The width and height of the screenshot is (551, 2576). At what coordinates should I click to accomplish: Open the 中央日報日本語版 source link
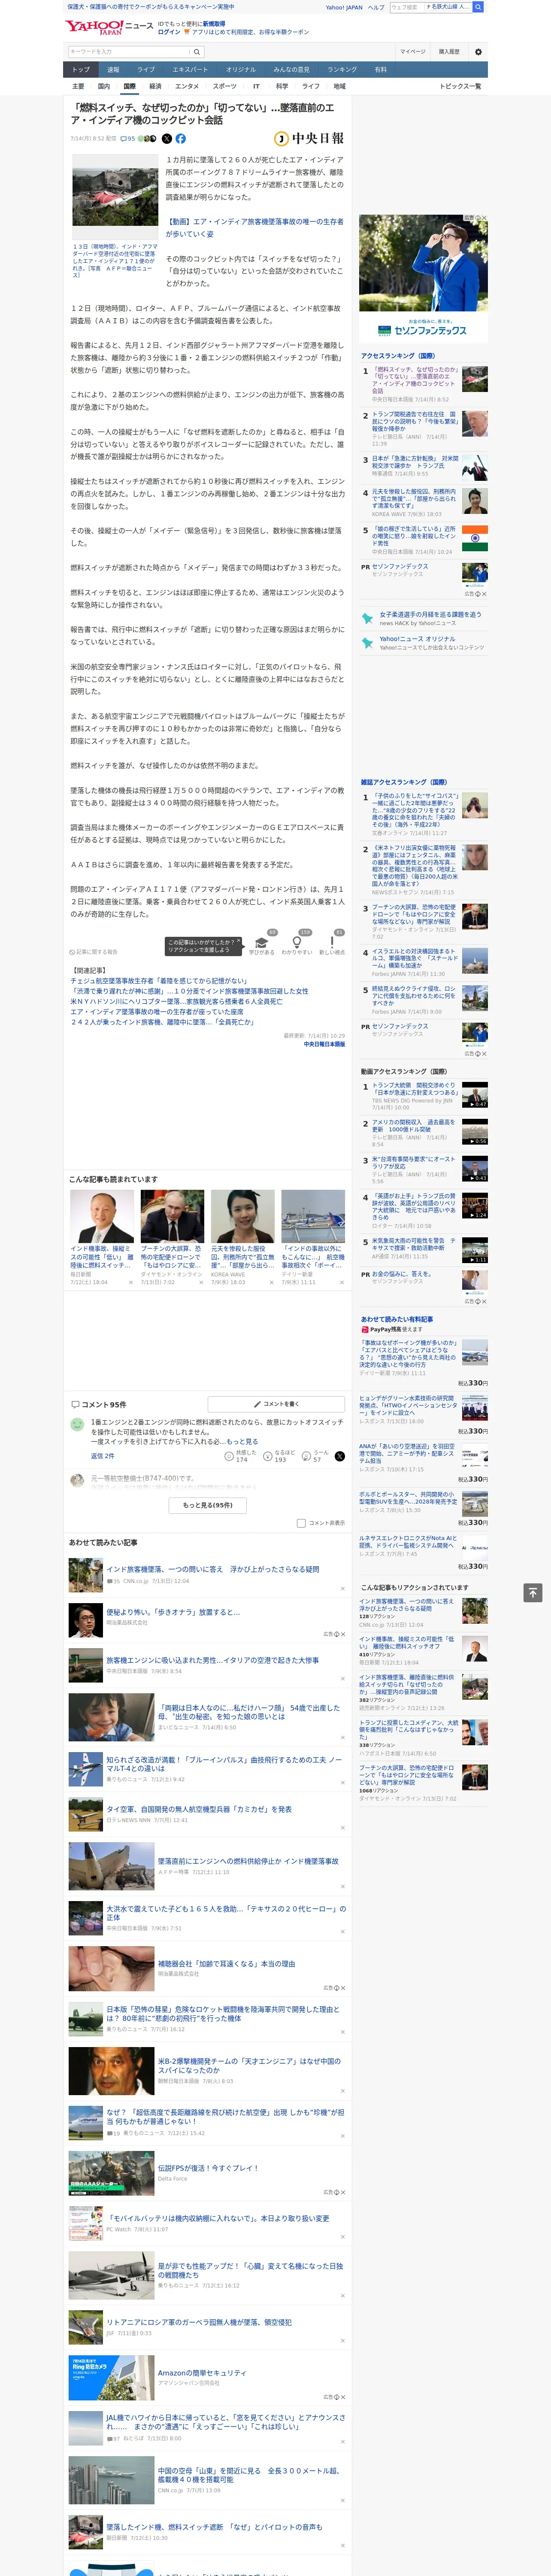tap(324, 1044)
